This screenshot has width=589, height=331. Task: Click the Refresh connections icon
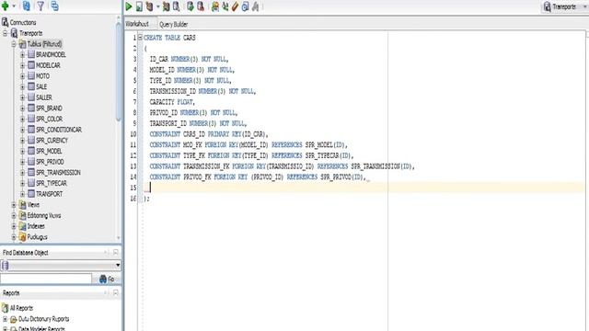[27, 6]
